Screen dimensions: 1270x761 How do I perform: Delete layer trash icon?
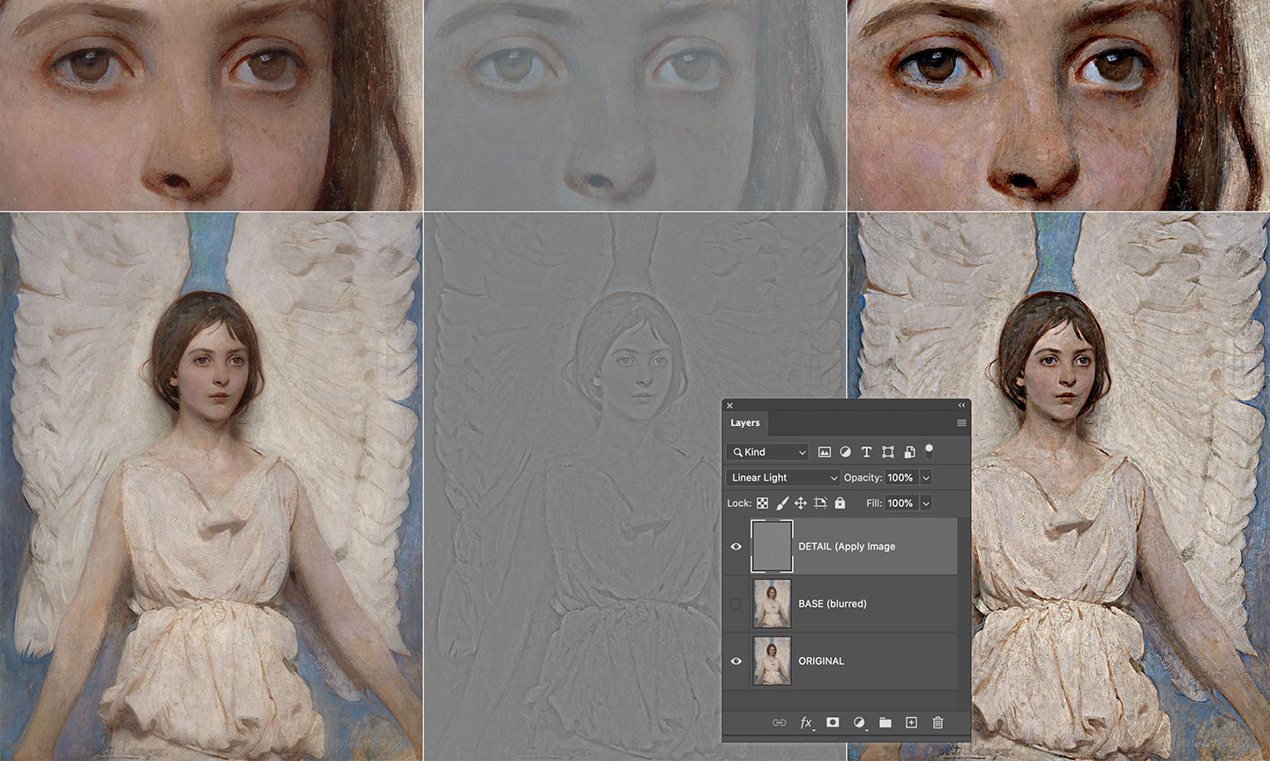pyautogui.click(x=938, y=722)
